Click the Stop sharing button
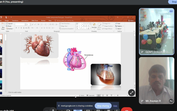 pos(103,106)
